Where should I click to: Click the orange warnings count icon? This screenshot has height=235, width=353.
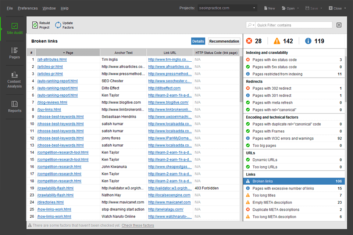[277, 41]
